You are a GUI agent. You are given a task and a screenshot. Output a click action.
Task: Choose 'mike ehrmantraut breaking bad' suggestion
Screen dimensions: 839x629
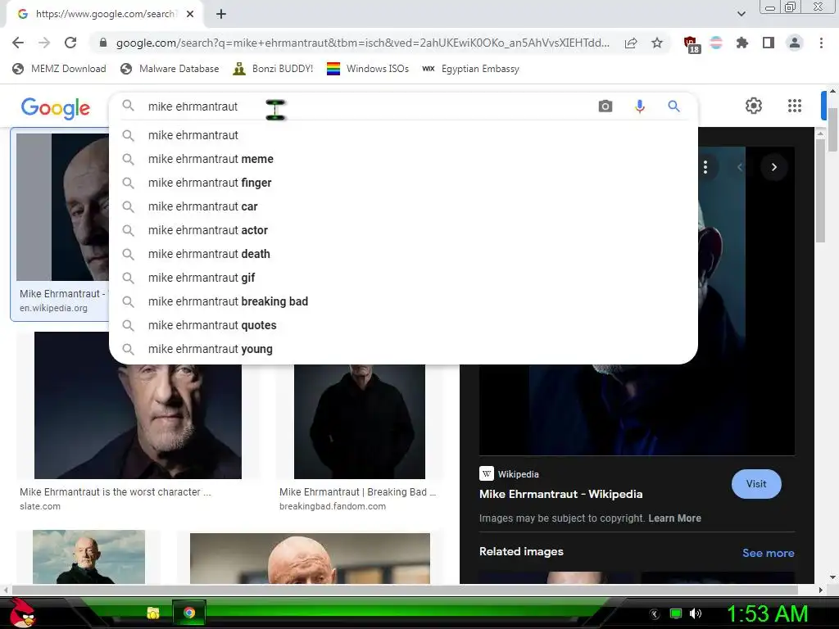pyautogui.click(x=403, y=301)
